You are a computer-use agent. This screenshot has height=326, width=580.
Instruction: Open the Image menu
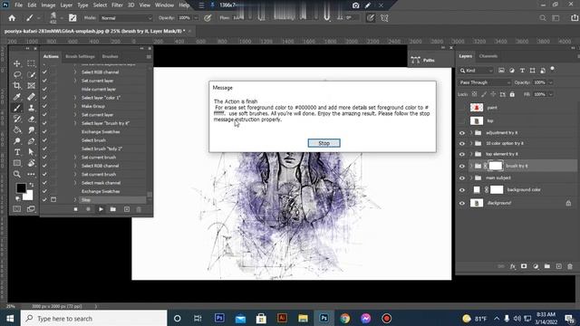[x=48, y=5]
